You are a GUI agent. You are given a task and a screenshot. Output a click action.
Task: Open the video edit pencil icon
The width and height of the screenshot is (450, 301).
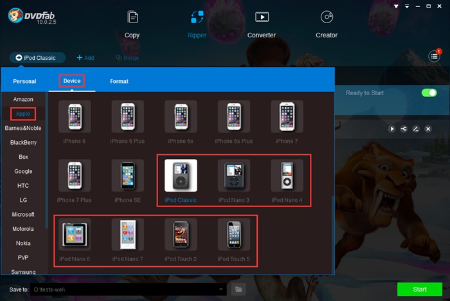coord(415,129)
